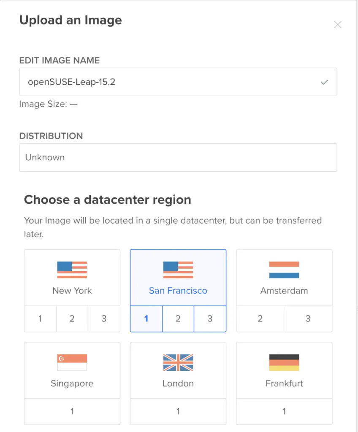Select datacenter 1 under Frankfurt
The width and height of the screenshot is (358, 432).
pyautogui.click(x=284, y=411)
